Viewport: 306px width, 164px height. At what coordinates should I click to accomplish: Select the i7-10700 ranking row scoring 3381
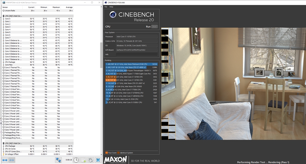131,80
